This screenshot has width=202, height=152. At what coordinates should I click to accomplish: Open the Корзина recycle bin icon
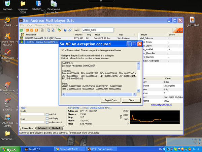coord(7,3)
